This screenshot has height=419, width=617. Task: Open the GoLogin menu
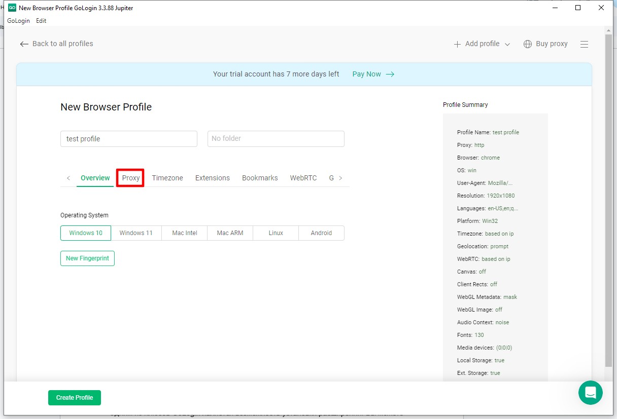(18, 21)
